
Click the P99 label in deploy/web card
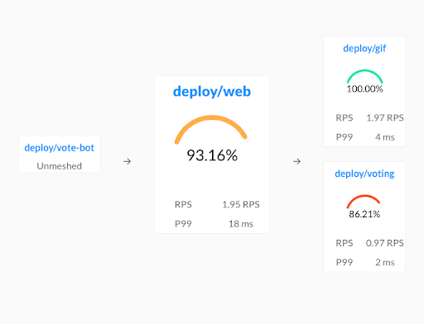183,224
